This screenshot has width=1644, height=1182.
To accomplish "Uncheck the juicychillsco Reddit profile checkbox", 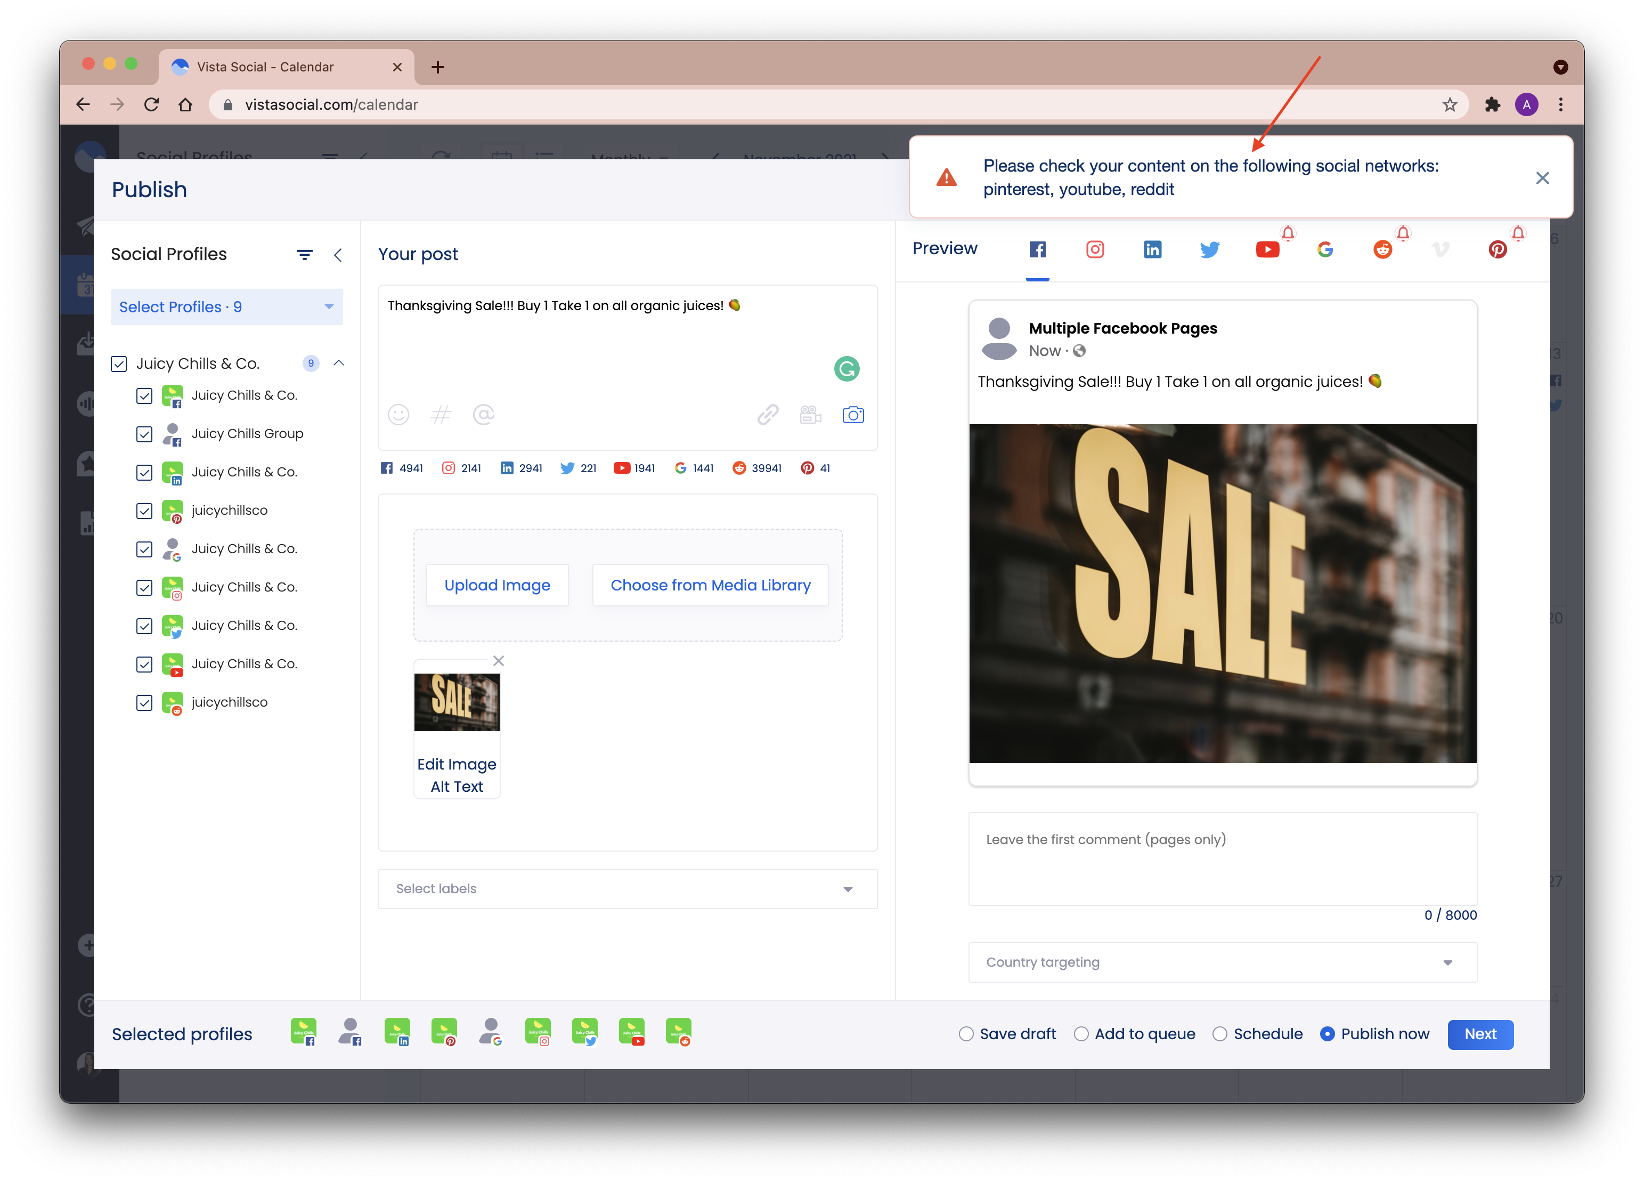I will pyautogui.click(x=144, y=703).
